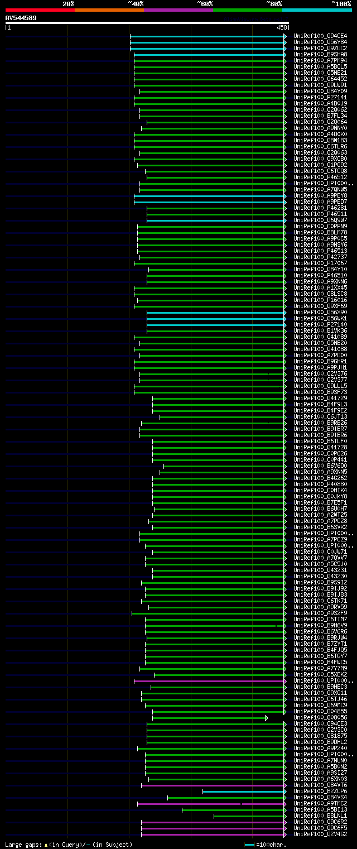Select the UniRef100_B6V6Q0 label
Image resolution: width=357 pixels, height=849 pixels.
pos(320,466)
